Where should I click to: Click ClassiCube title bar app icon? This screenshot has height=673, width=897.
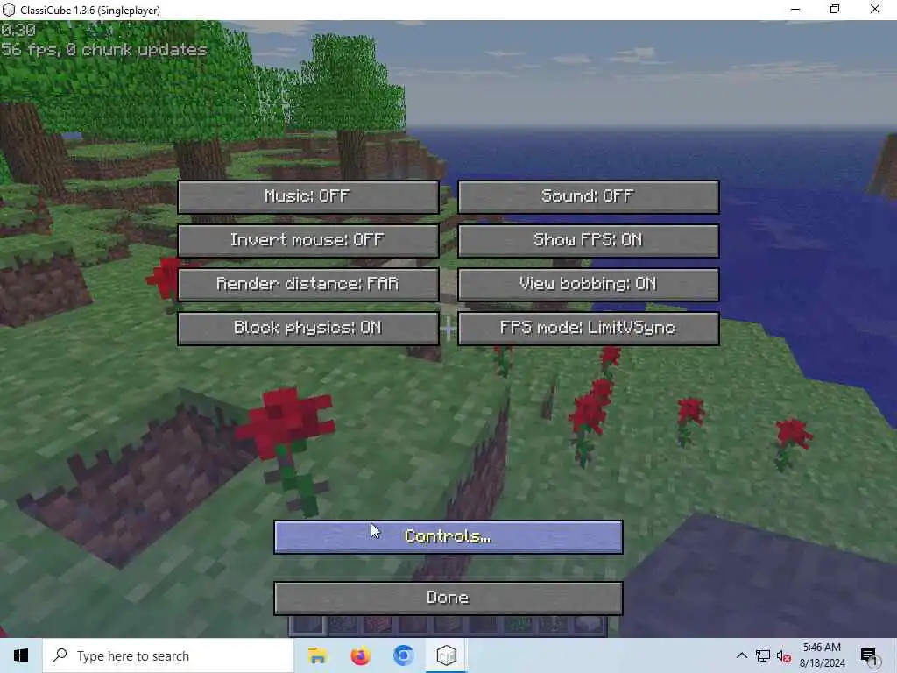[9, 10]
